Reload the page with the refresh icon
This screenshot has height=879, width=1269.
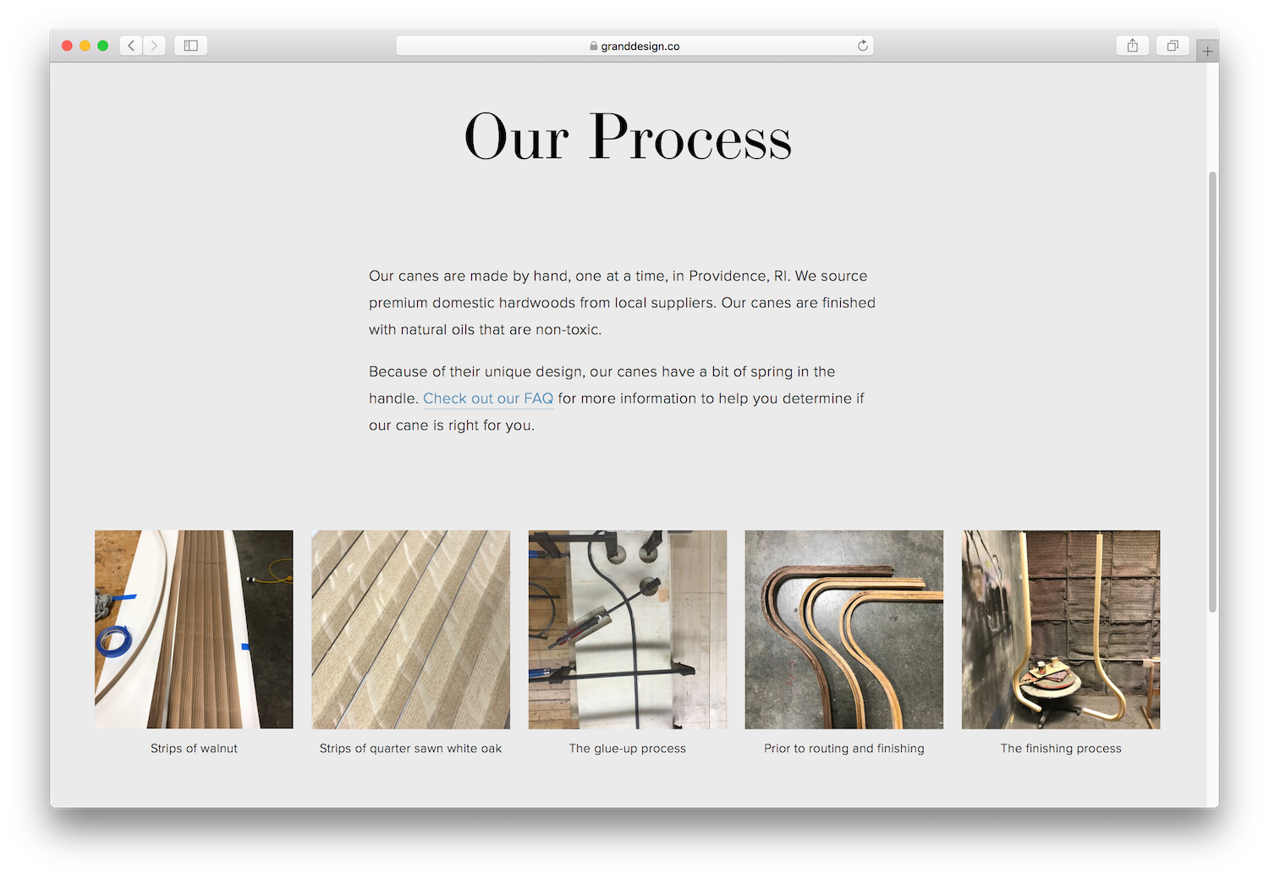pyautogui.click(x=863, y=46)
